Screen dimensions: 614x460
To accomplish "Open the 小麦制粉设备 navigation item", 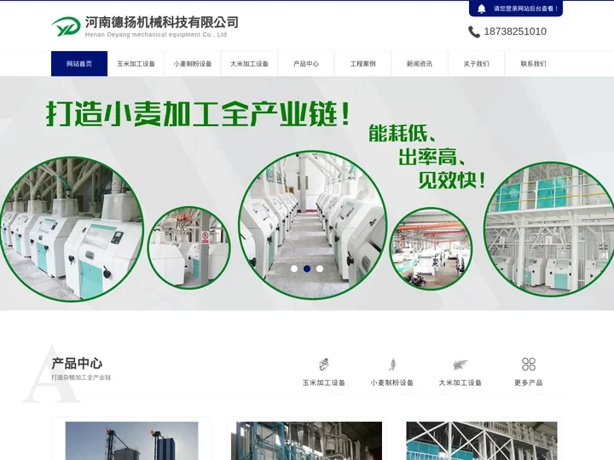I will click(x=193, y=64).
